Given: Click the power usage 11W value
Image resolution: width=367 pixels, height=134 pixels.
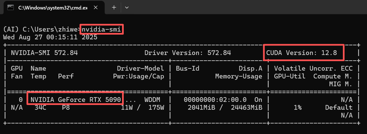Looking at the screenshot, I should click(x=127, y=107).
